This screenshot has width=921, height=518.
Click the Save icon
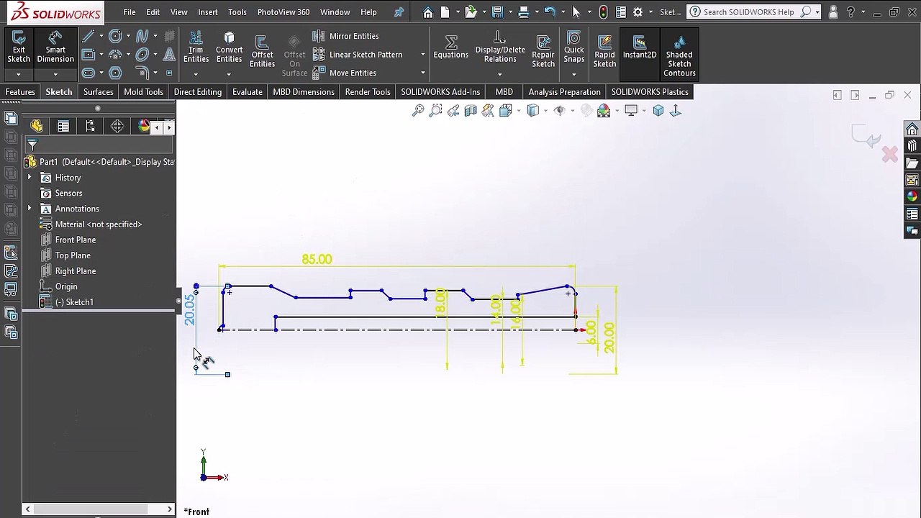(x=496, y=12)
